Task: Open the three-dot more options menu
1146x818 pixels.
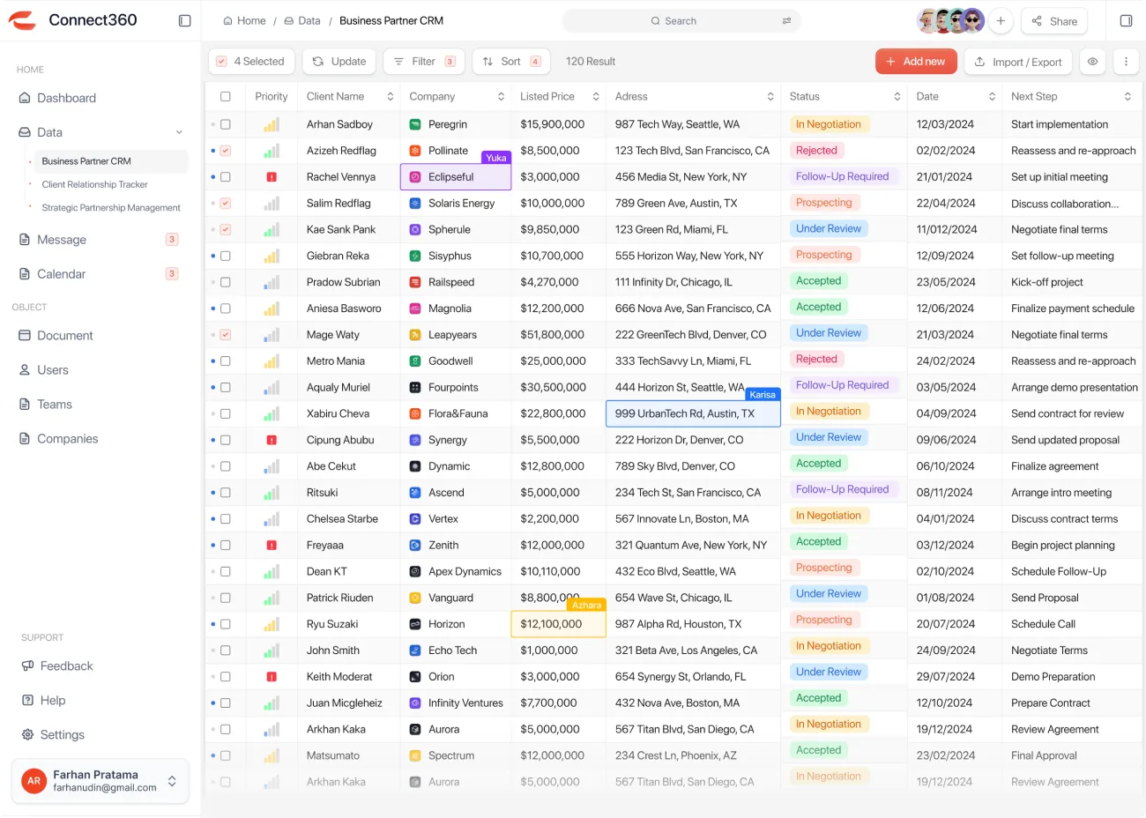Action: (x=1126, y=62)
